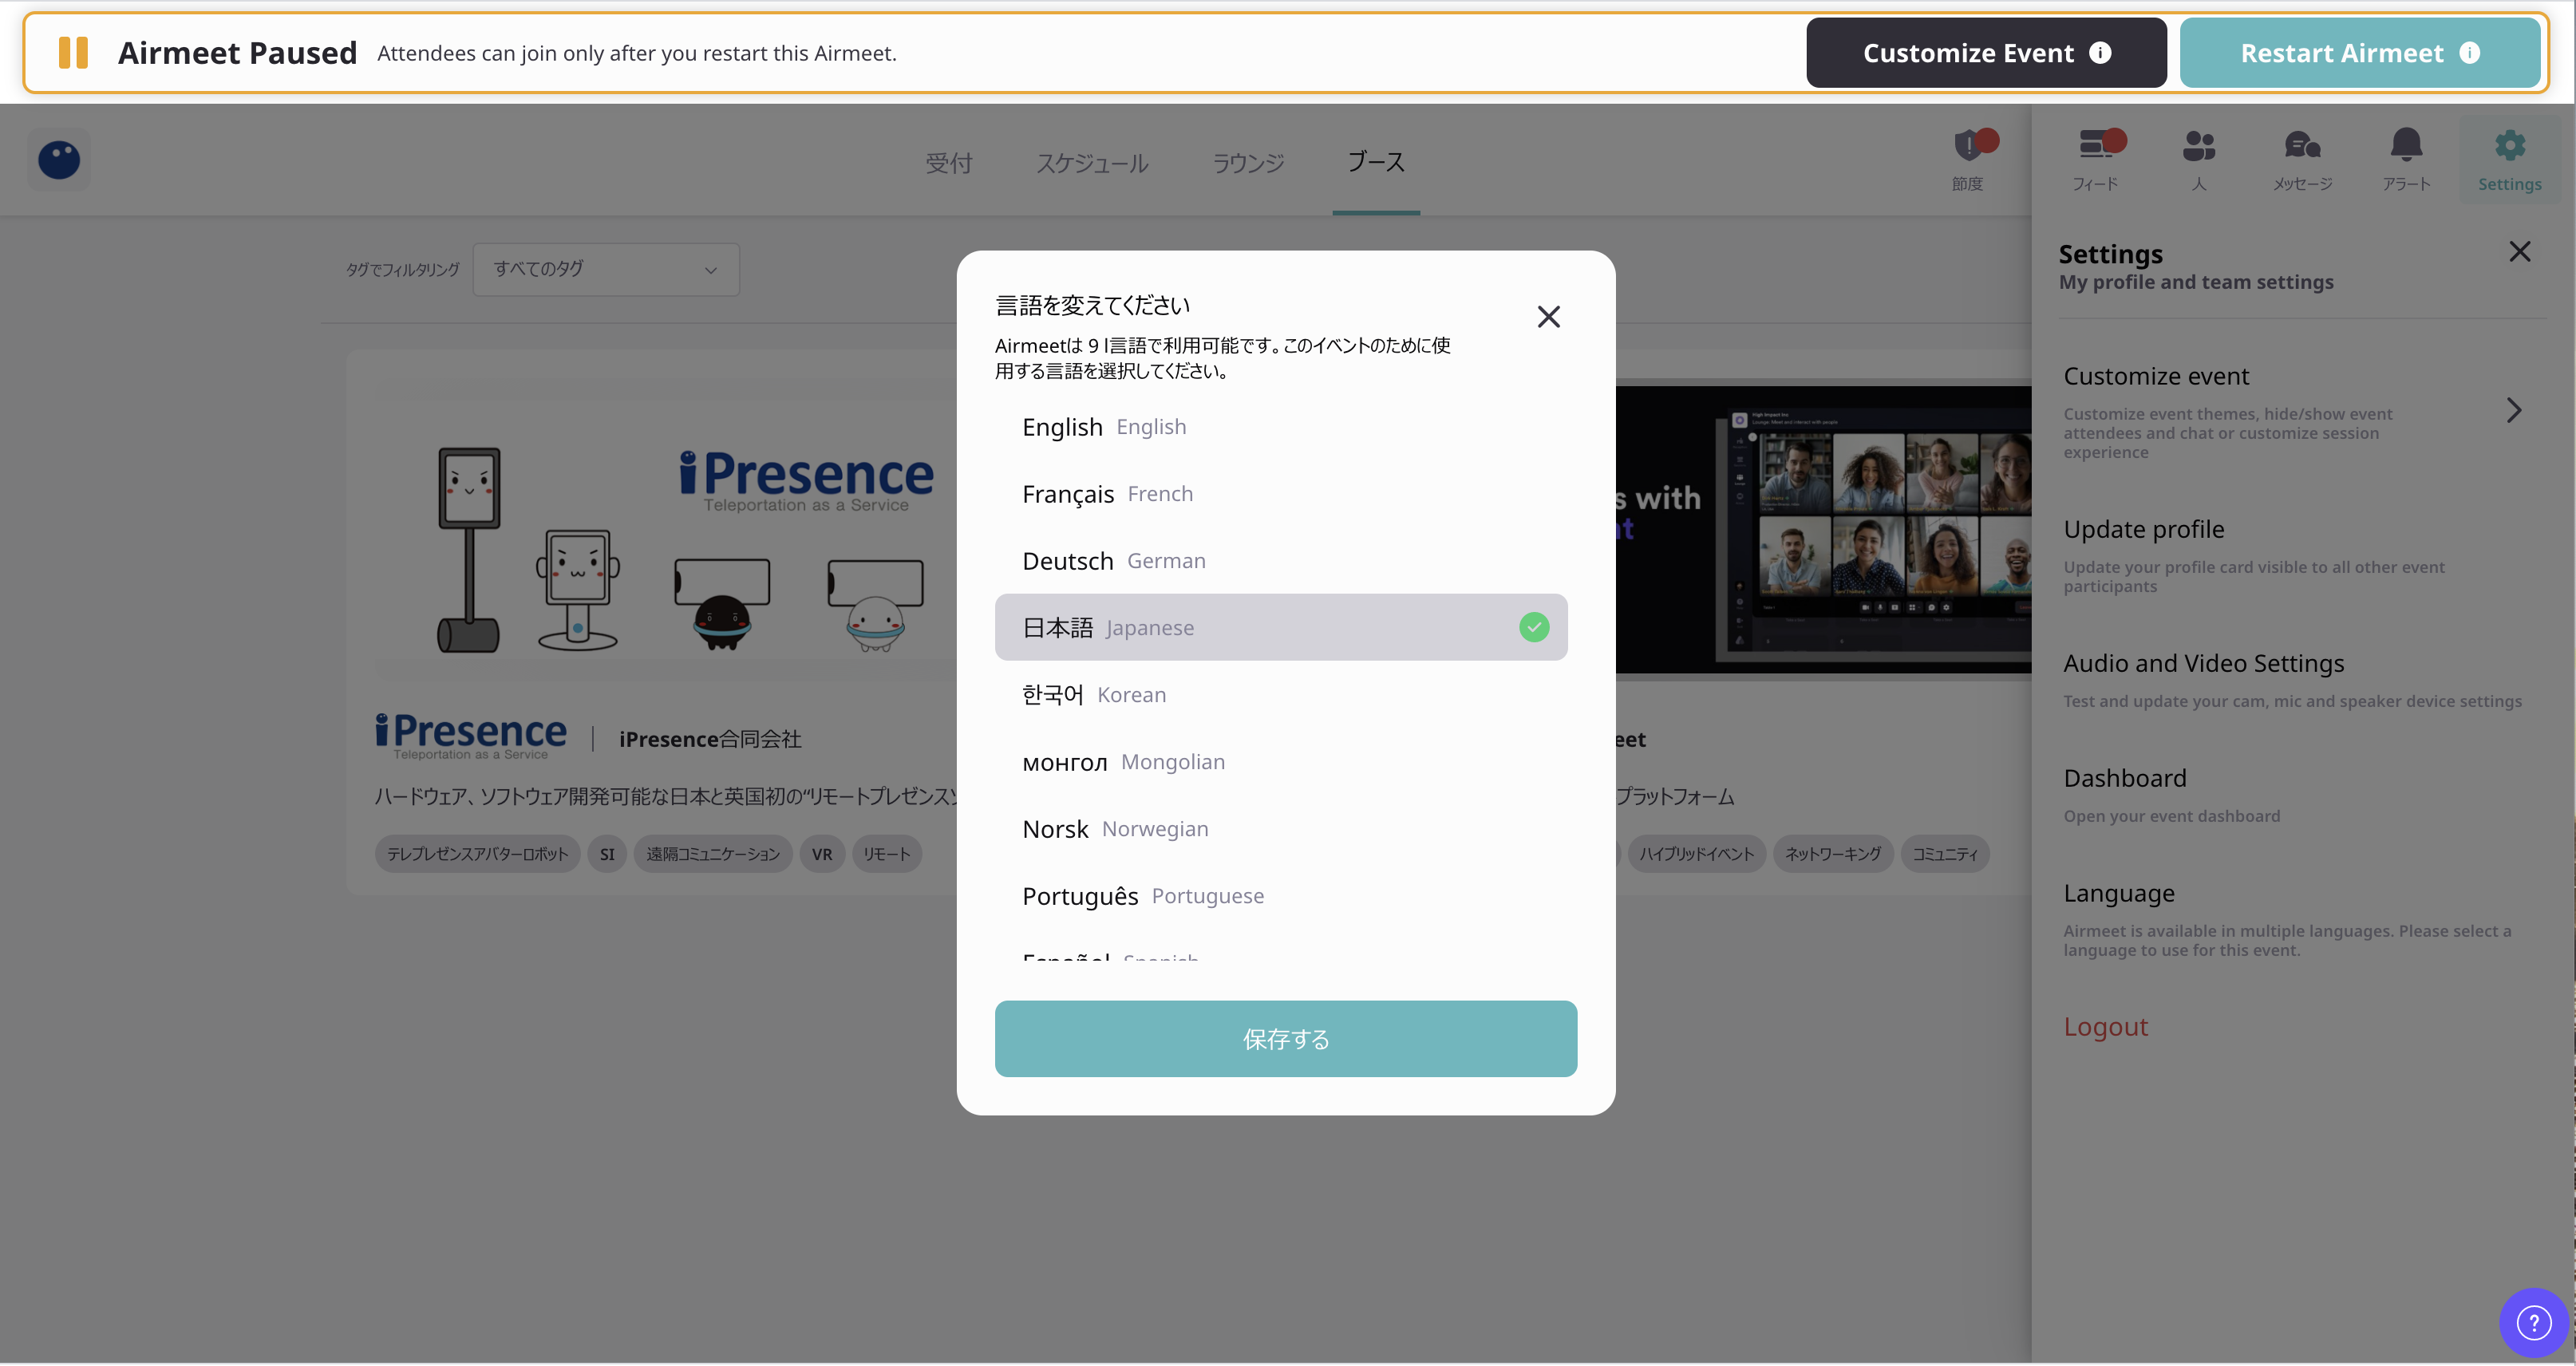
Task: Click the Settings gear icon
Action: point(2510,146)
